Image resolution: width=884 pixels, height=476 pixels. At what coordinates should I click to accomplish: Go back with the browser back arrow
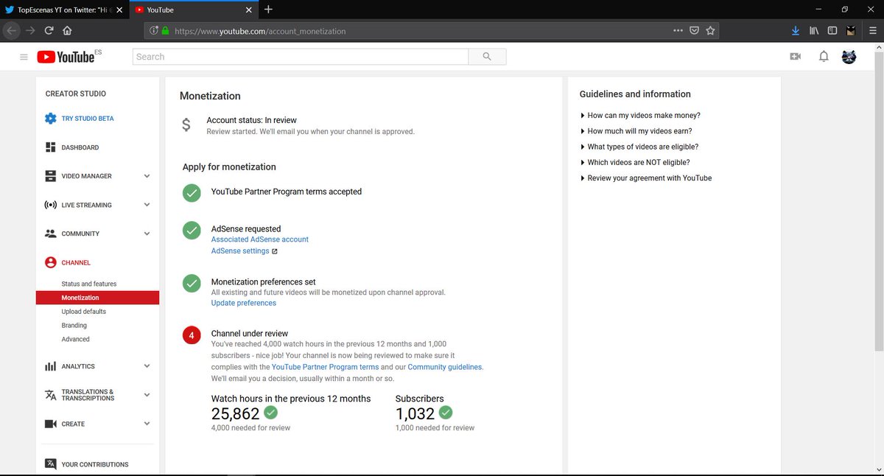[10, 31]
